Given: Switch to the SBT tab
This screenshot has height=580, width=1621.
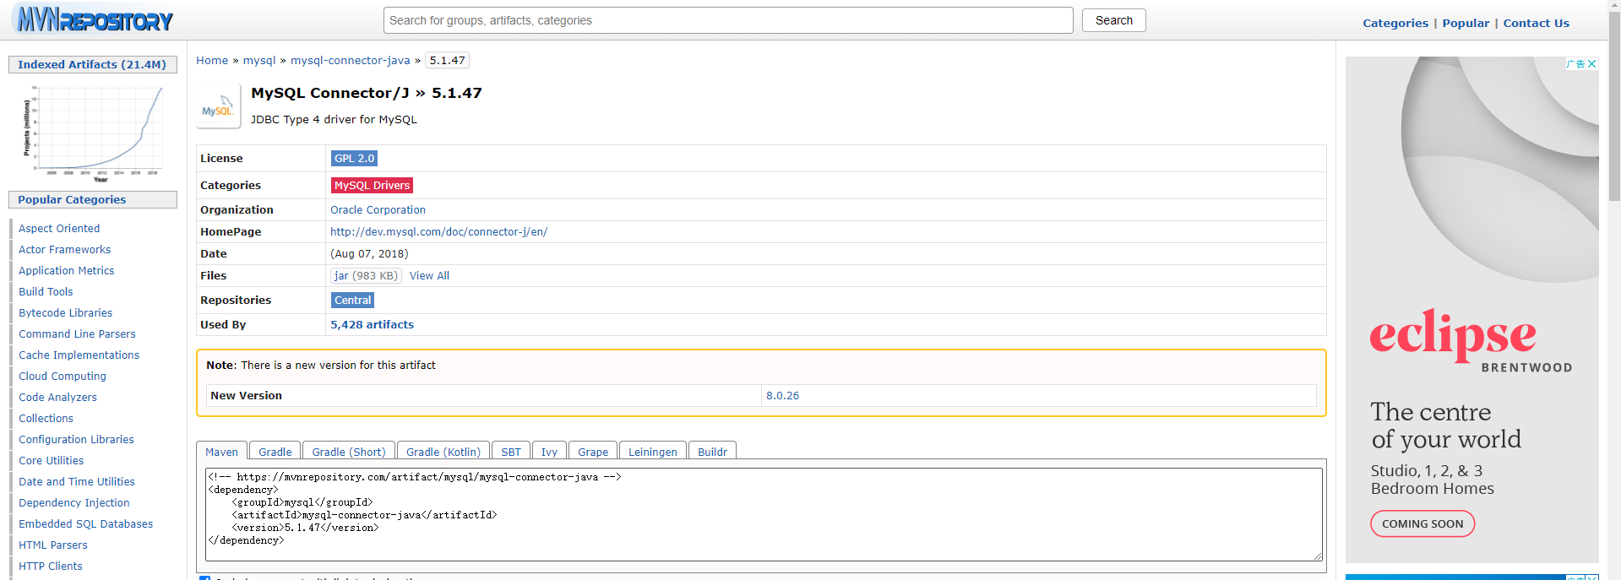Looking at the screenshot, I should coord(511,452).
